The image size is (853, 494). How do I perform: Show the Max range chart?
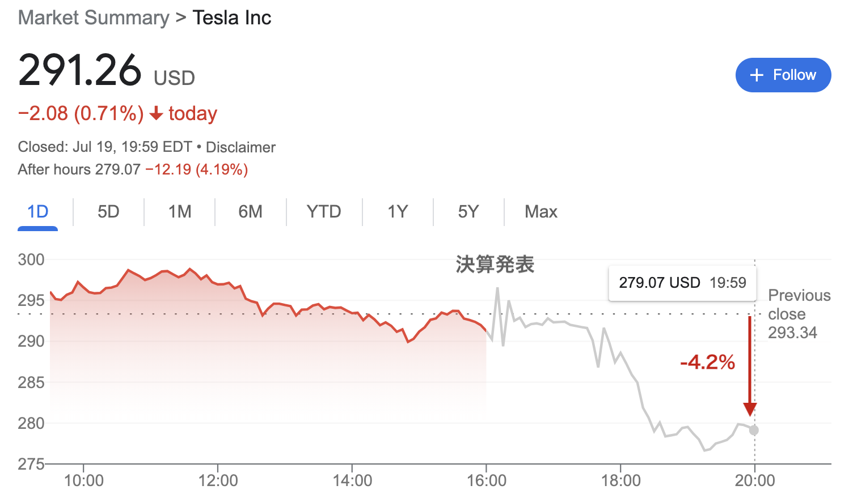point(540,212)
